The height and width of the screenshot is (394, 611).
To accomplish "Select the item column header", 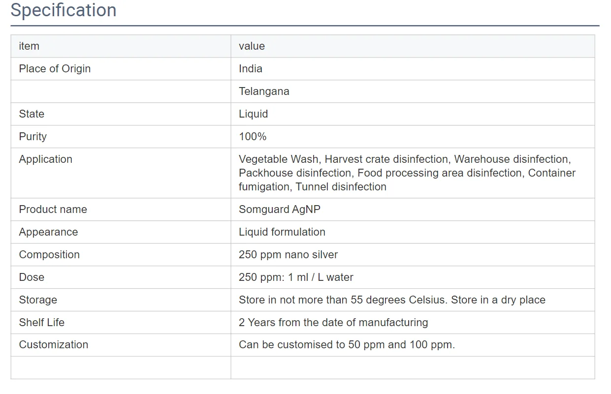I will pyautogui.click(x=29, y=46).
